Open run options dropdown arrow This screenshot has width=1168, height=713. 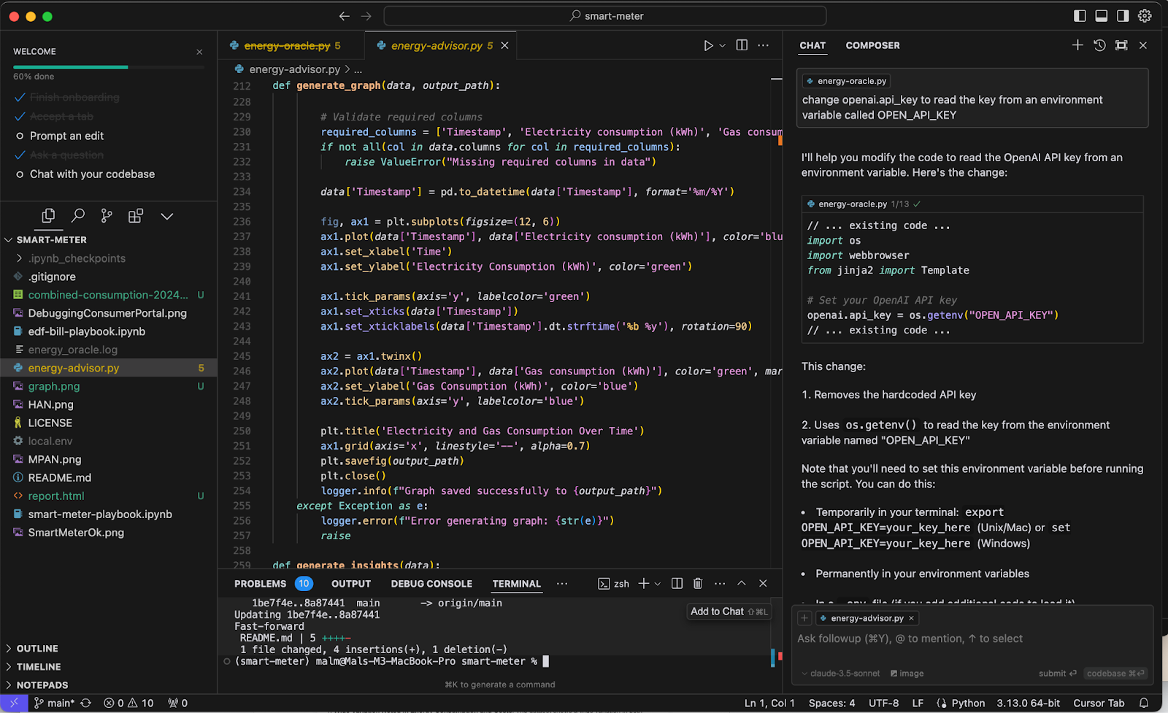(x=723, y=45)
